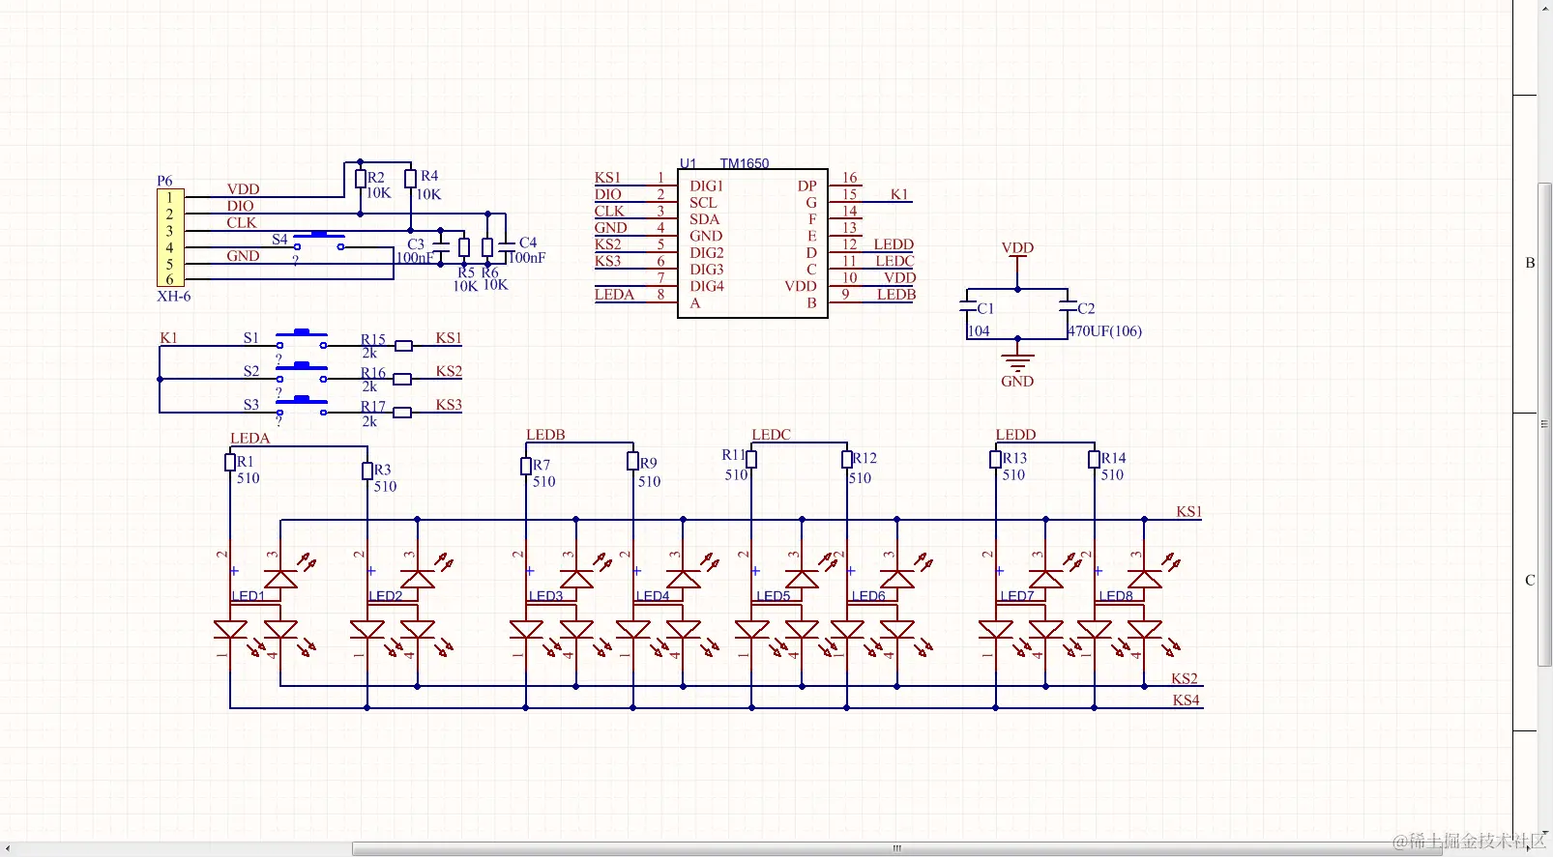Click the LEDC net label above R12
Viewport: 1553px width, 857px height.
click(772, 435)
